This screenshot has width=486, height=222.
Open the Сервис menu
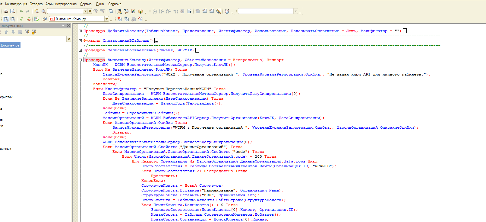click(86, 4)
